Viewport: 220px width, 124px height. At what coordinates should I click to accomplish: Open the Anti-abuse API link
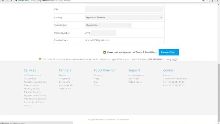[x=66, y=85]
